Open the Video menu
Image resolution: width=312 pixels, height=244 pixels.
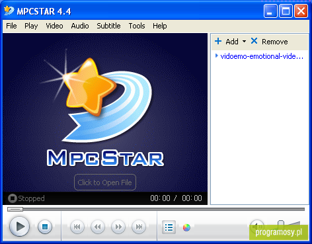pos(54,26)
